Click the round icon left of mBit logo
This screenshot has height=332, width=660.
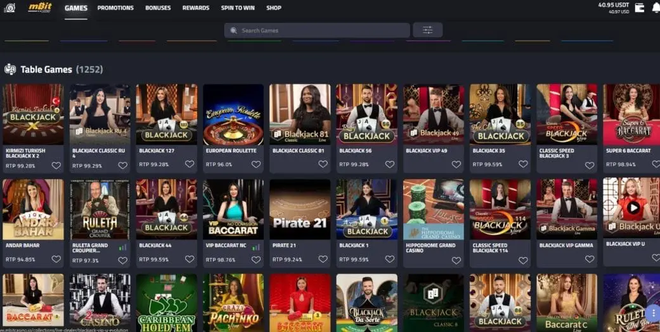pyautogui.click(x=9, y=8)
